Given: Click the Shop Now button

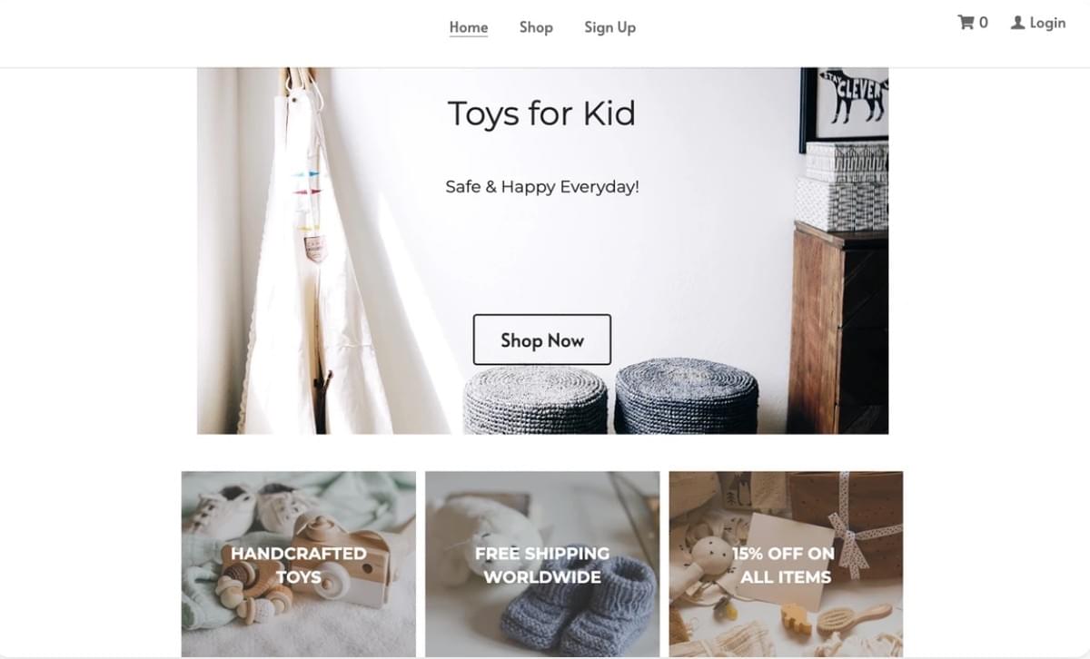Looking at the screenshot, I should [x=541, y=339].
